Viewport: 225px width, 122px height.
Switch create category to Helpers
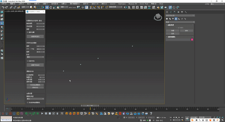click(x=179, y=19)
